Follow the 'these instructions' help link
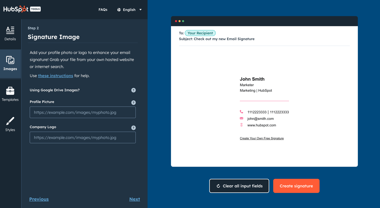380x208 pixels. 55,76
